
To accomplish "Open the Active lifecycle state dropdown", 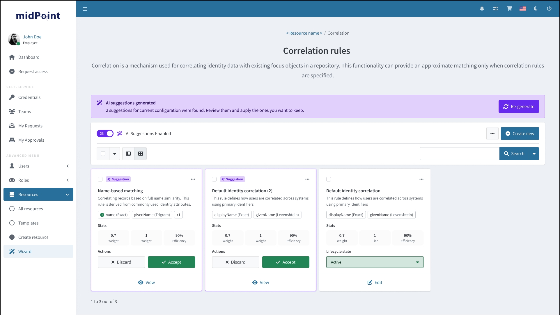I will [x=375, y=262].
